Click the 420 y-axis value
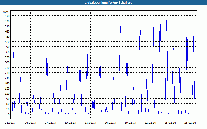The image size is (207, 129). tap(7, 42)
